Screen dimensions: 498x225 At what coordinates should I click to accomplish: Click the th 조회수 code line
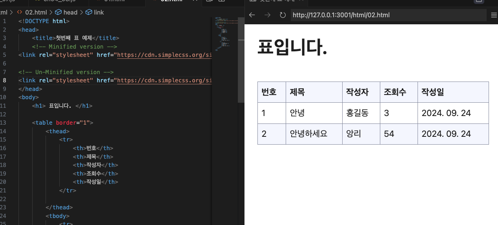[x=95, y=174]
